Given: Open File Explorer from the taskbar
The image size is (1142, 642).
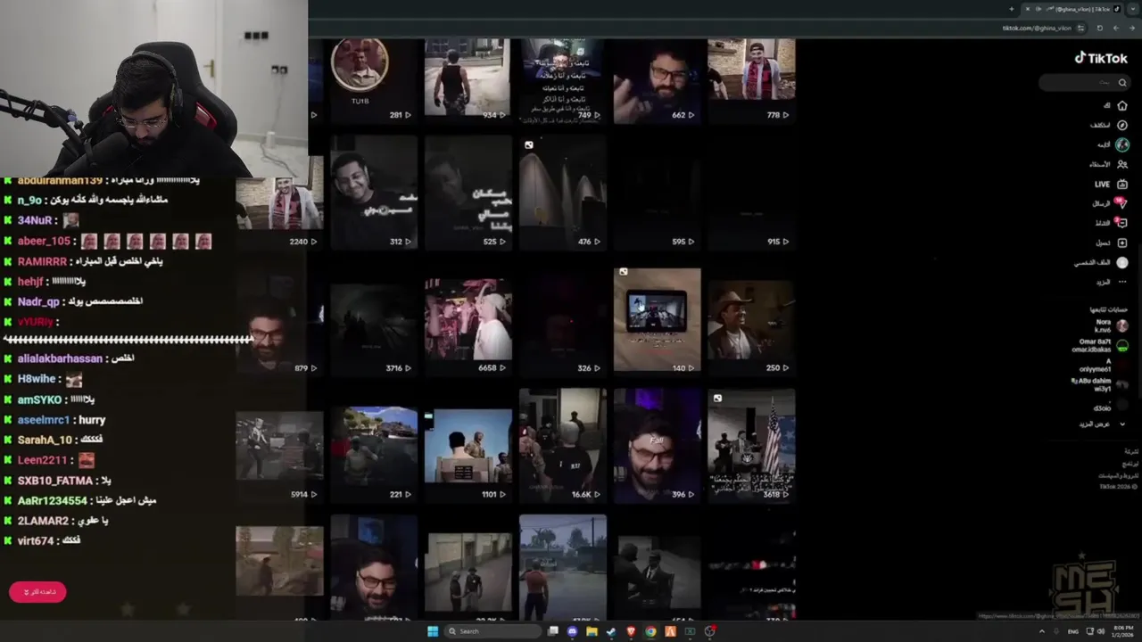Looking at the screenshot, I should click(x=592, y=631).
